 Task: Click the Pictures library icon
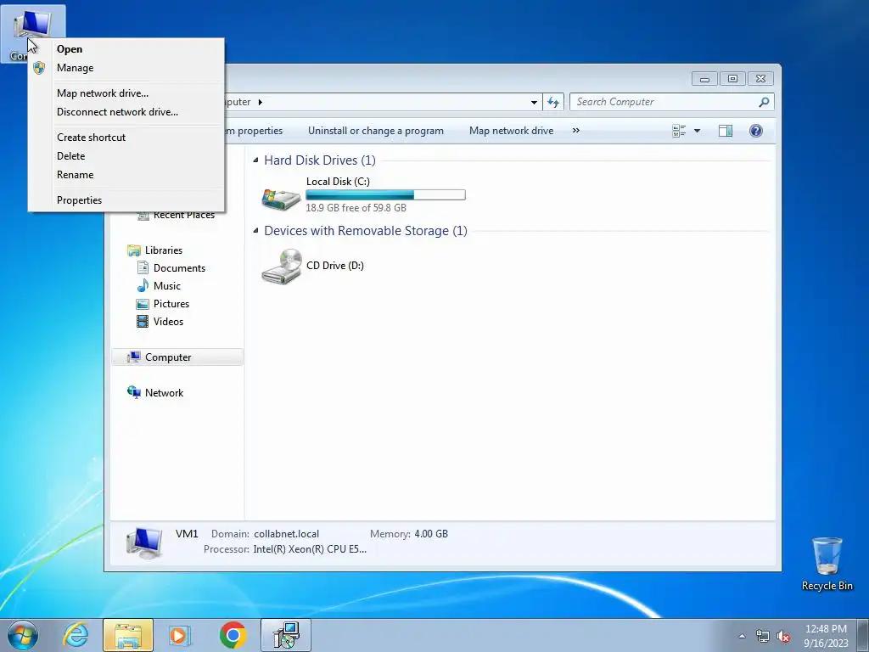[143, 304]
